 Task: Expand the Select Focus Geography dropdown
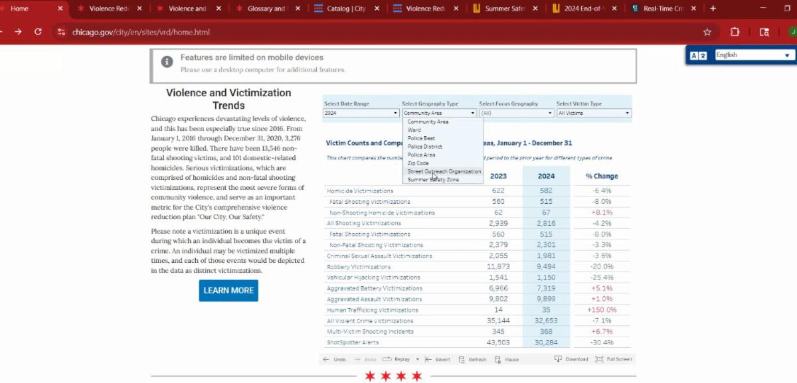coord(516,114)
